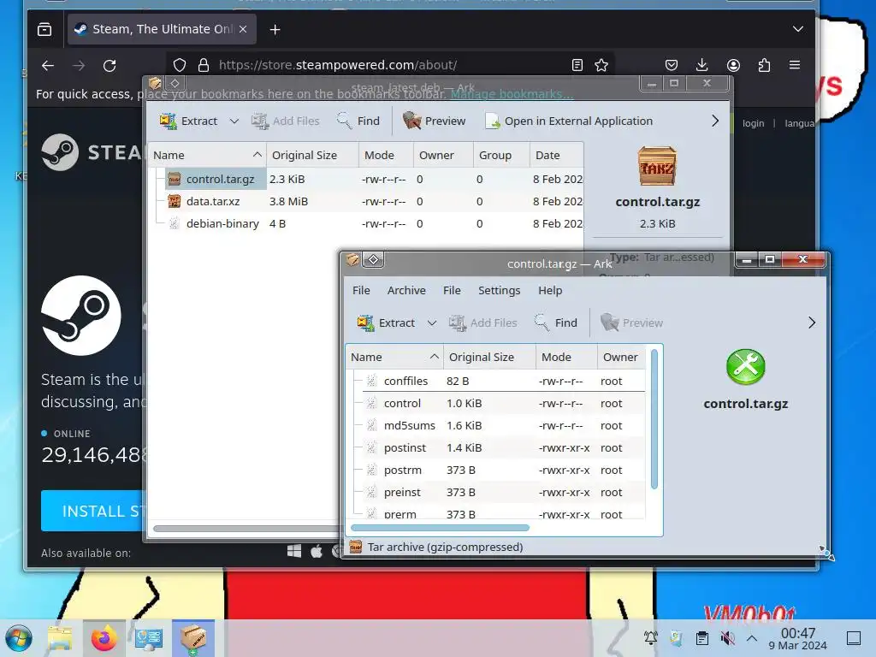Open Firefox account icon

pyautogui.click(x=733, y=65)
